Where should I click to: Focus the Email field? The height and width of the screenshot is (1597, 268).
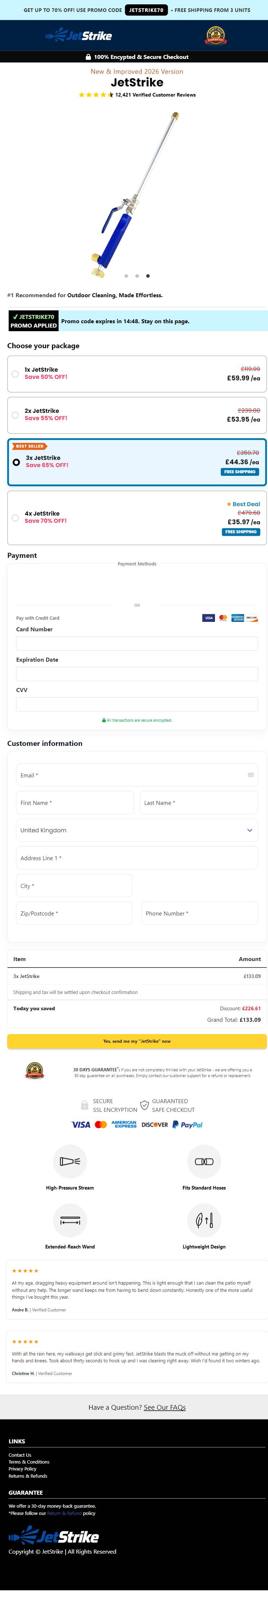(137, 775)
